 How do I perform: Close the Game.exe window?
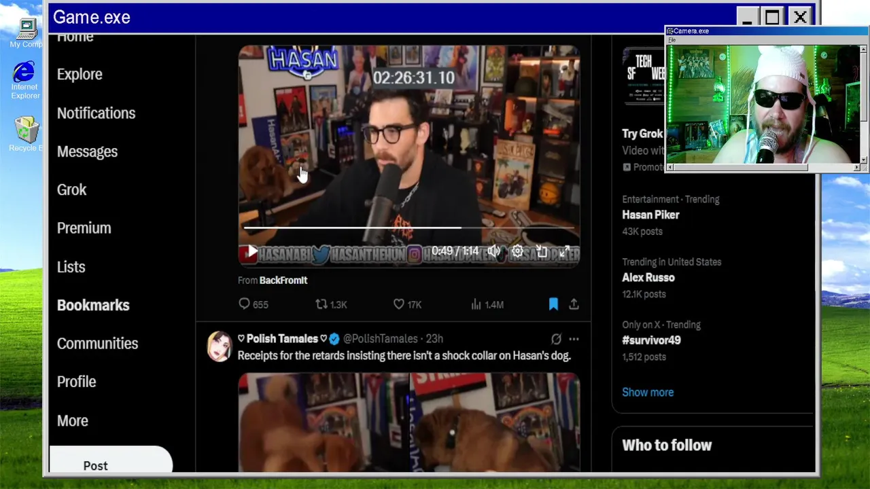pyautogui.click(x=800, y=17)
